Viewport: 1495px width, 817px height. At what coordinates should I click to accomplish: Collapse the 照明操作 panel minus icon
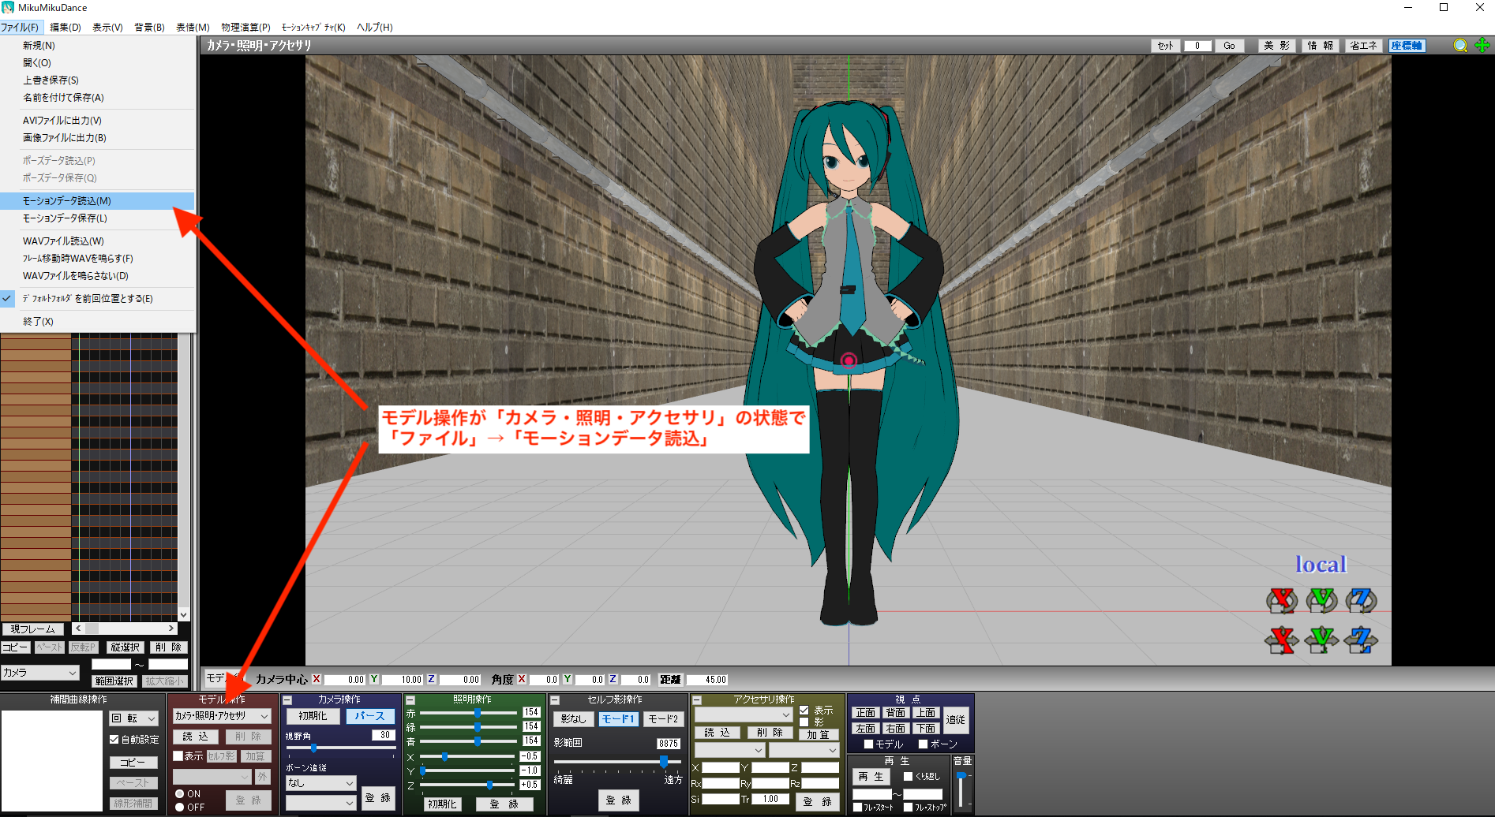coord(410,700)
